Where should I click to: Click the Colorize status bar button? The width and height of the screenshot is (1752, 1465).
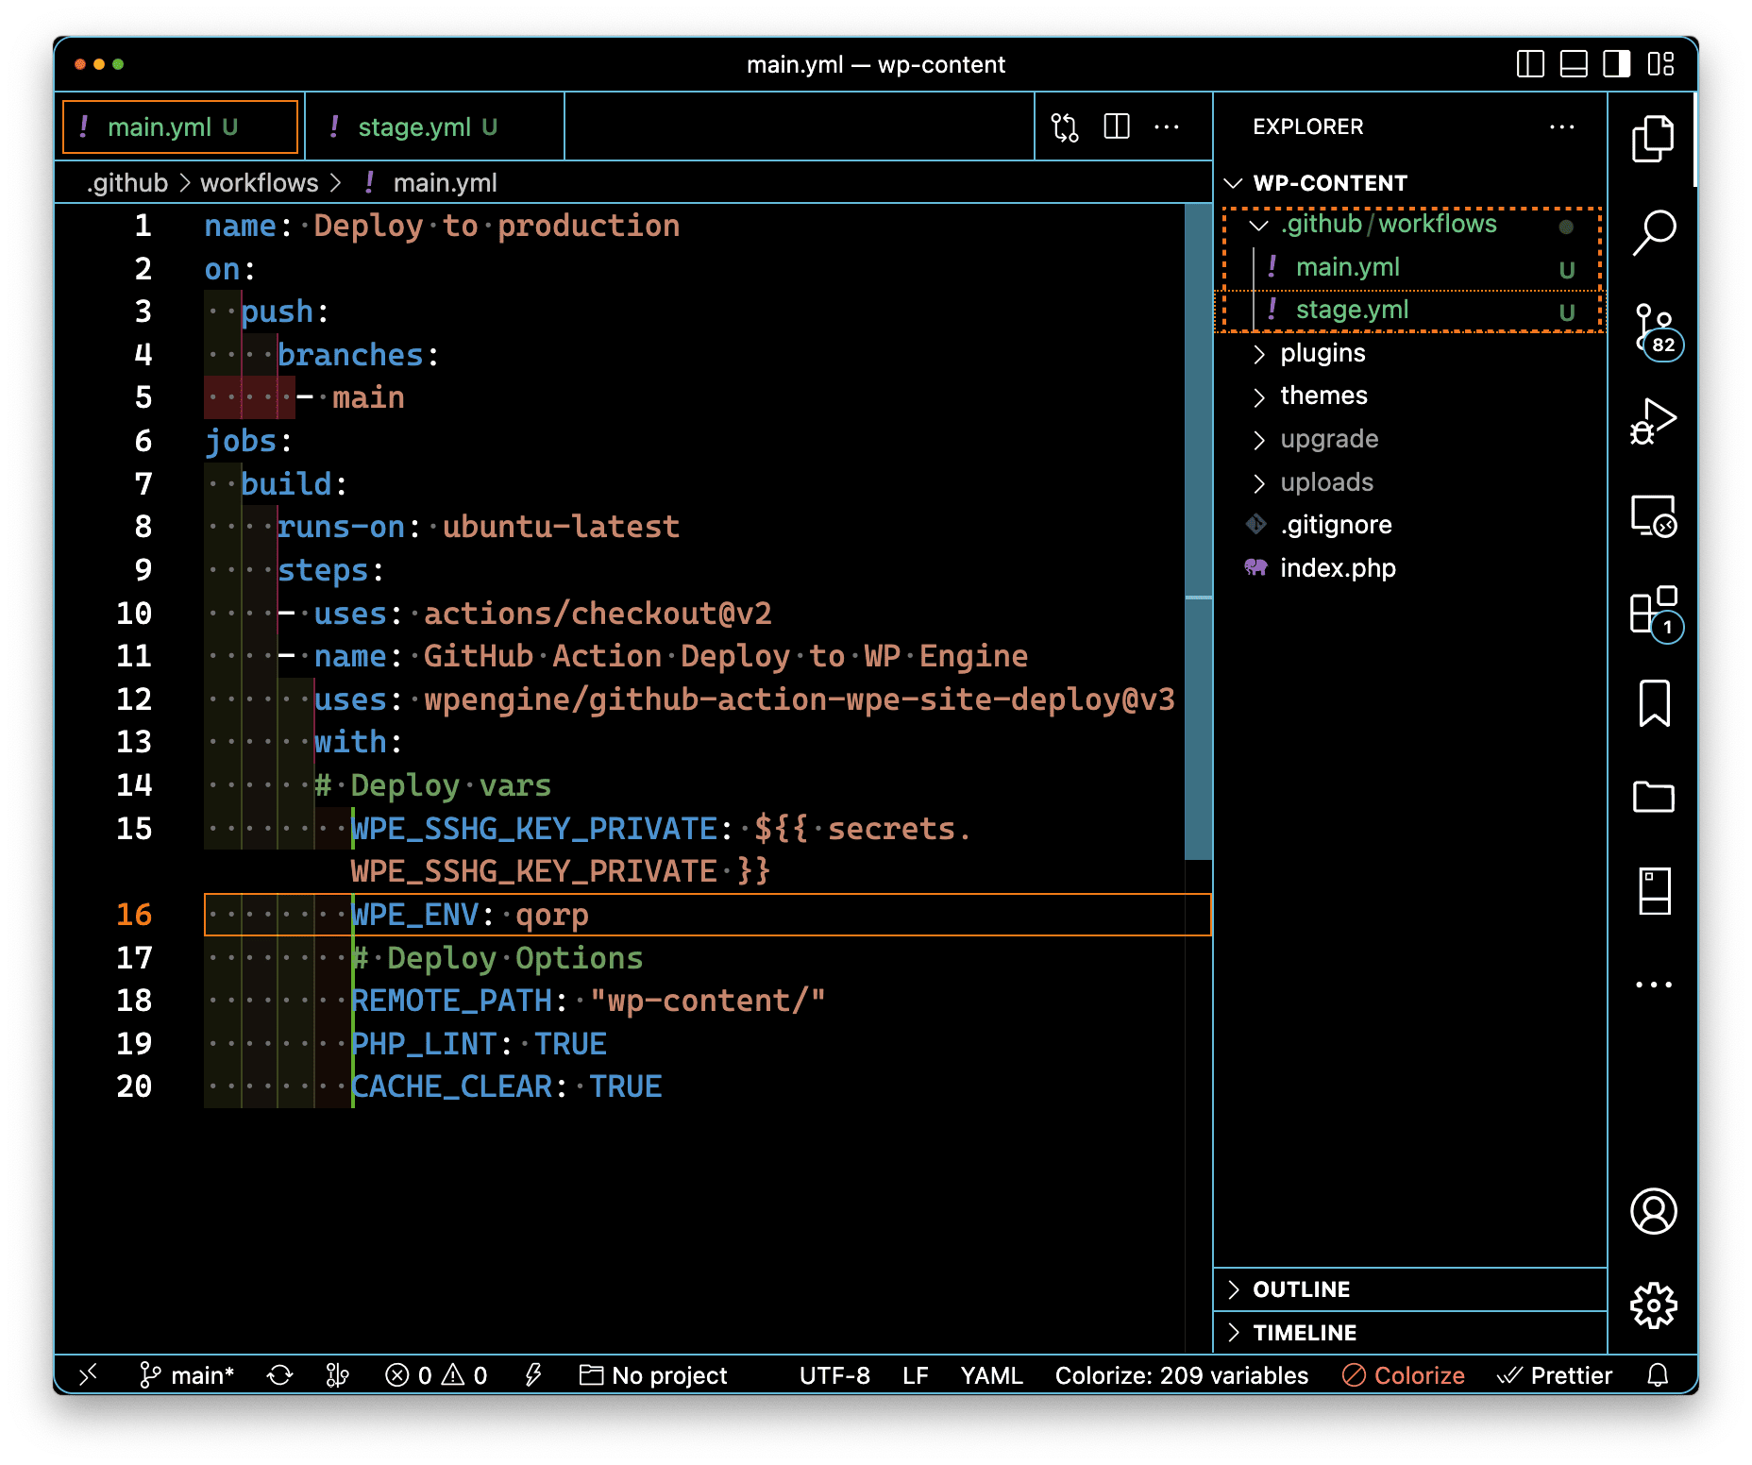point(1404,1375)
